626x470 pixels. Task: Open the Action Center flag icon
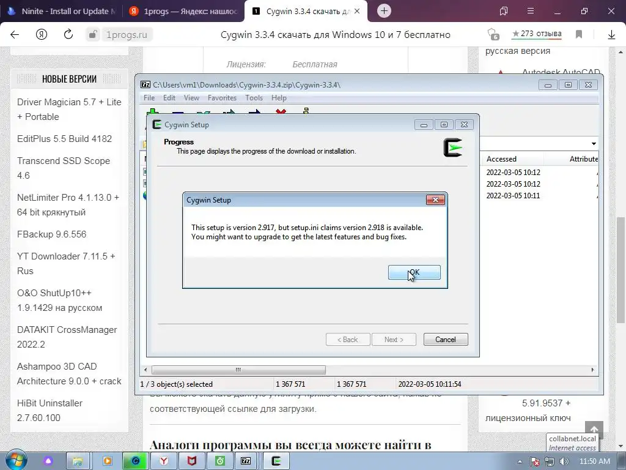pyautogui.click(x=534, y=461)
